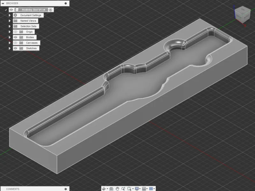Select the Canvases tree label
The width and height of the screenshot is (255, 191).
pos(32,43)
